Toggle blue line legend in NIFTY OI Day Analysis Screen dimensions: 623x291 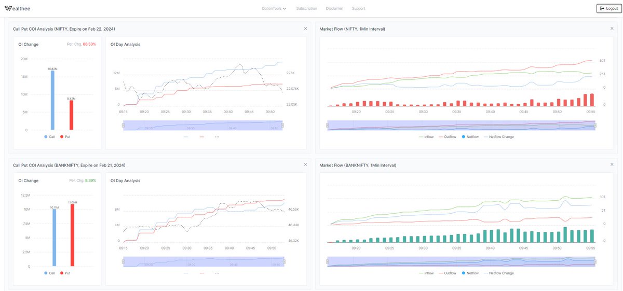pos(186,136)
